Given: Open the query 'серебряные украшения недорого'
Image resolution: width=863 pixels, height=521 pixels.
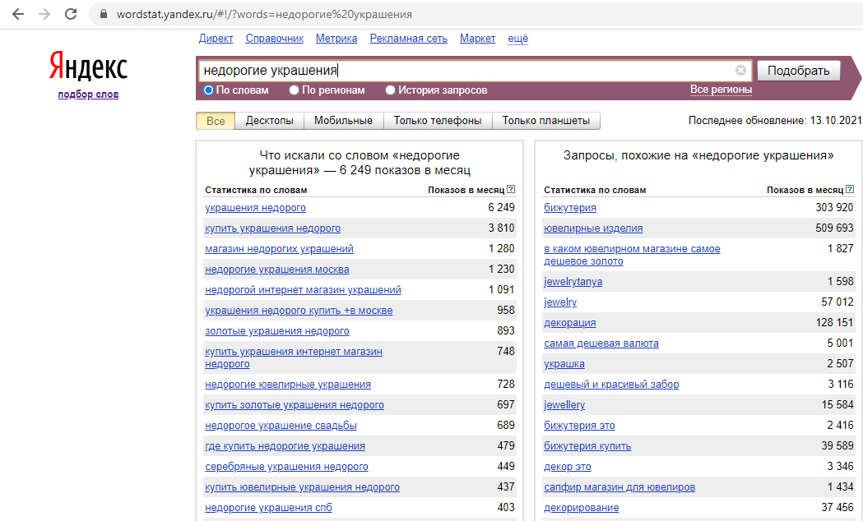Looking at the screenshot, I should [x=287, y=467].
